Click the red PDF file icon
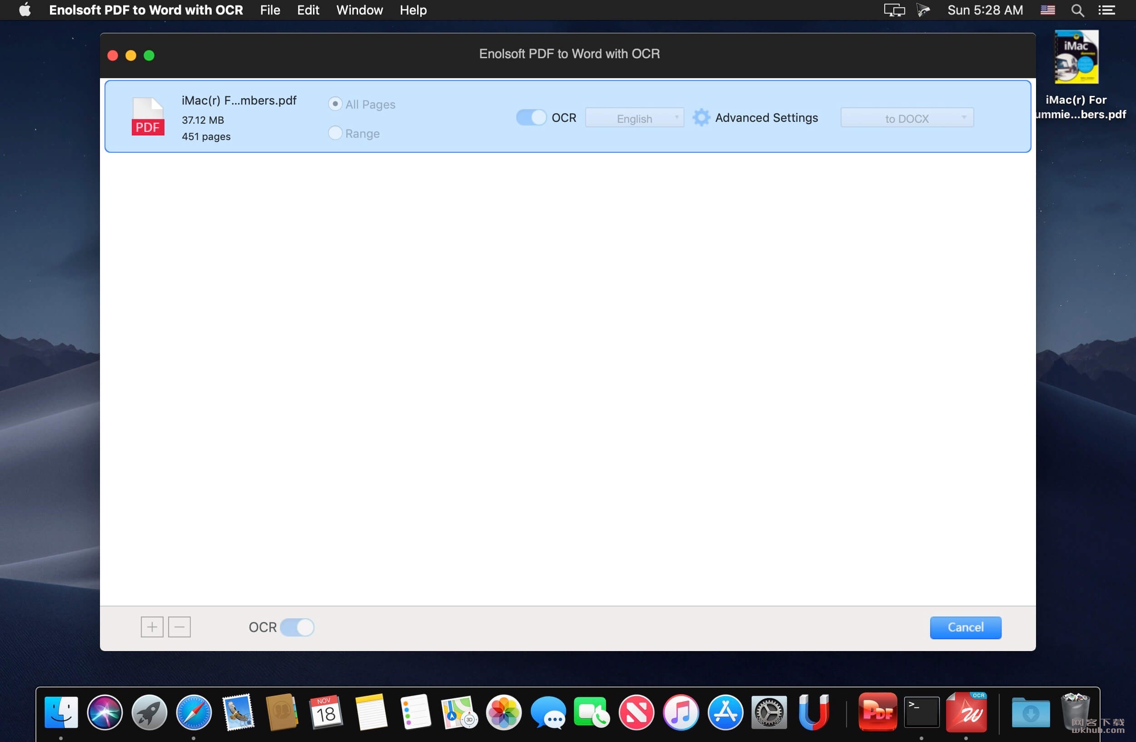 click(x=148, y=116)
